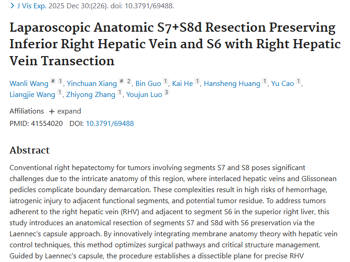The height and width of the screenshot is (262, 350).
Task: Open author Liangjie Wang's page
Action: click(x=33, y=95)
